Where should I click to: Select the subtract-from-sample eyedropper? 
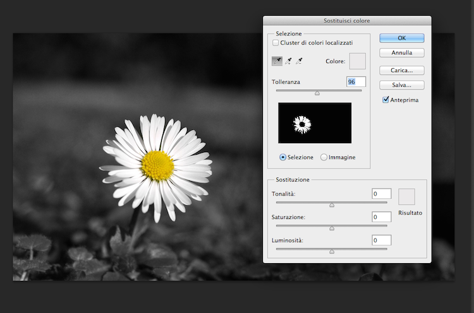299,61
